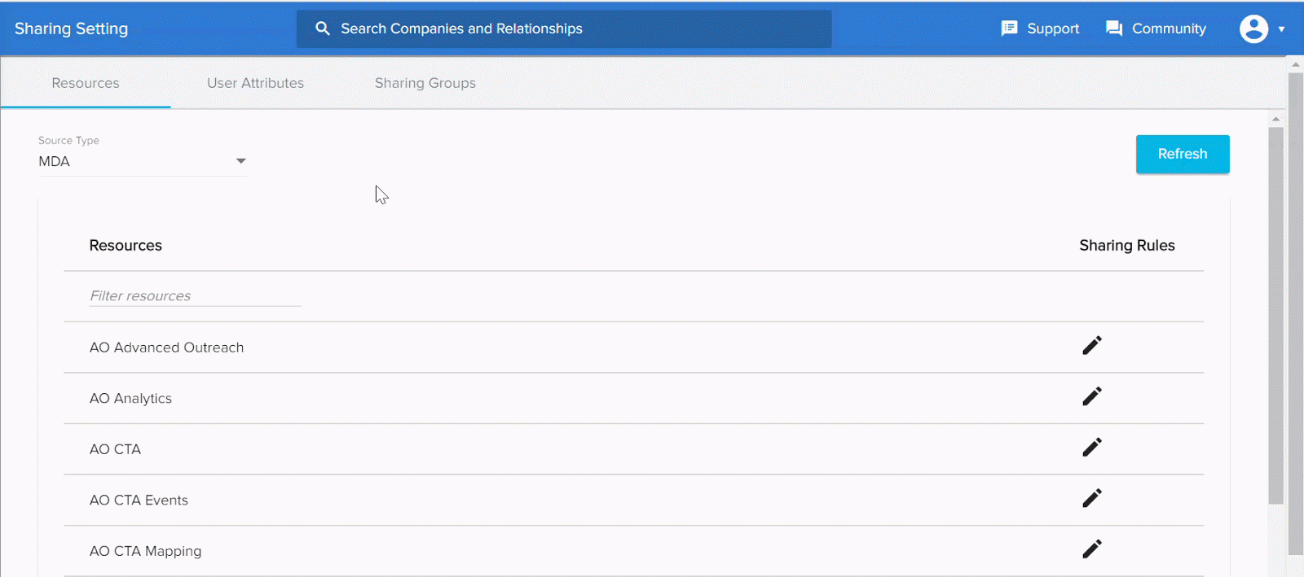Click the Support chat icon
Image resolution: width=1304 pixels, height=577 pixels.
(x=1009, y=28)
